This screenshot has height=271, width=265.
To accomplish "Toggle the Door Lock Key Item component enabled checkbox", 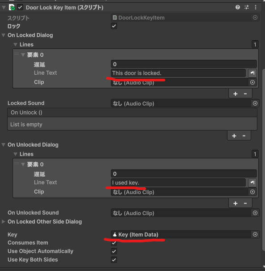I will click(x=20, y=7).
